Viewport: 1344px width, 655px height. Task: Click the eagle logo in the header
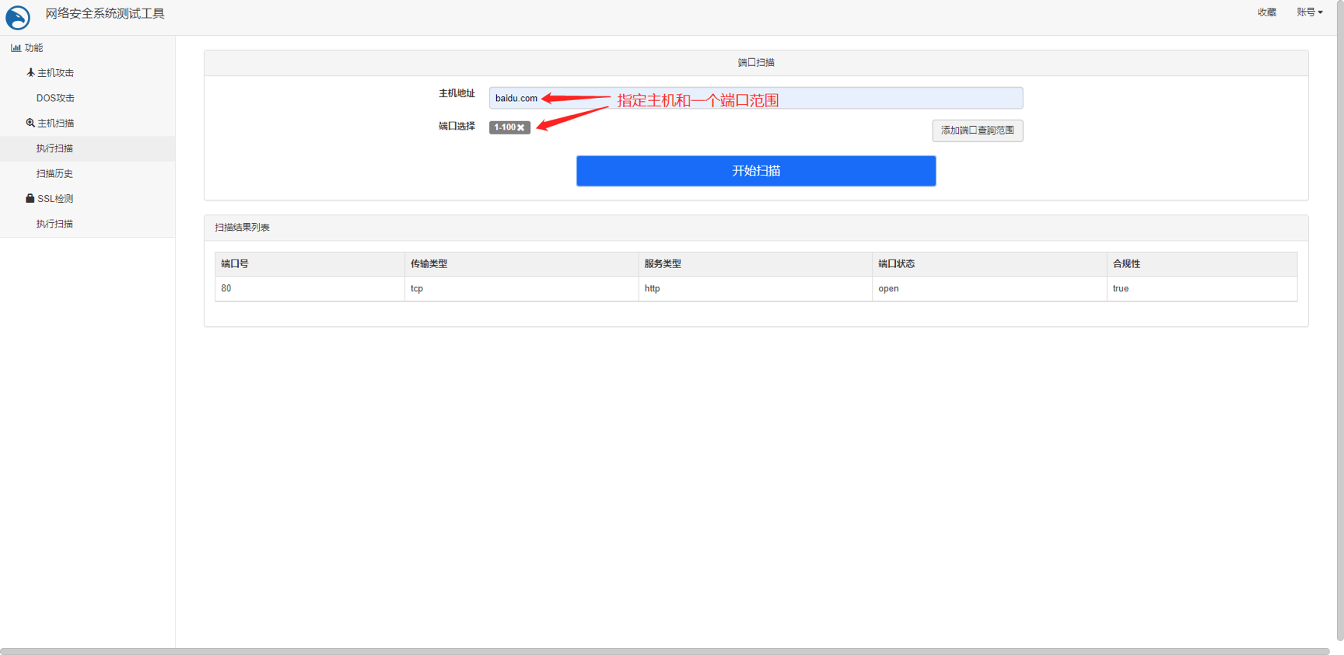(18, 17)
